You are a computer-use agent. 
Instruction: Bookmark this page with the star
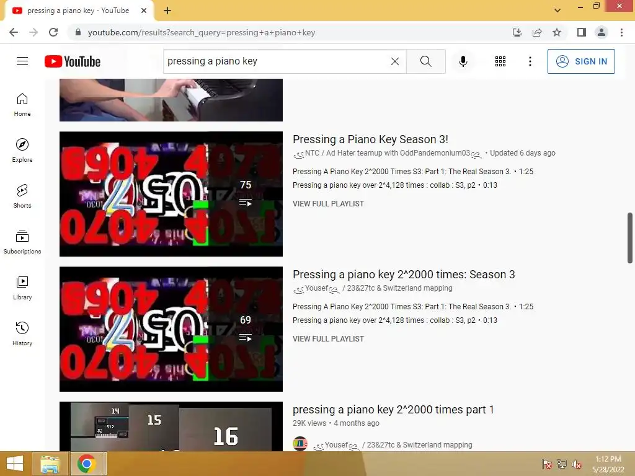(557, 32)
